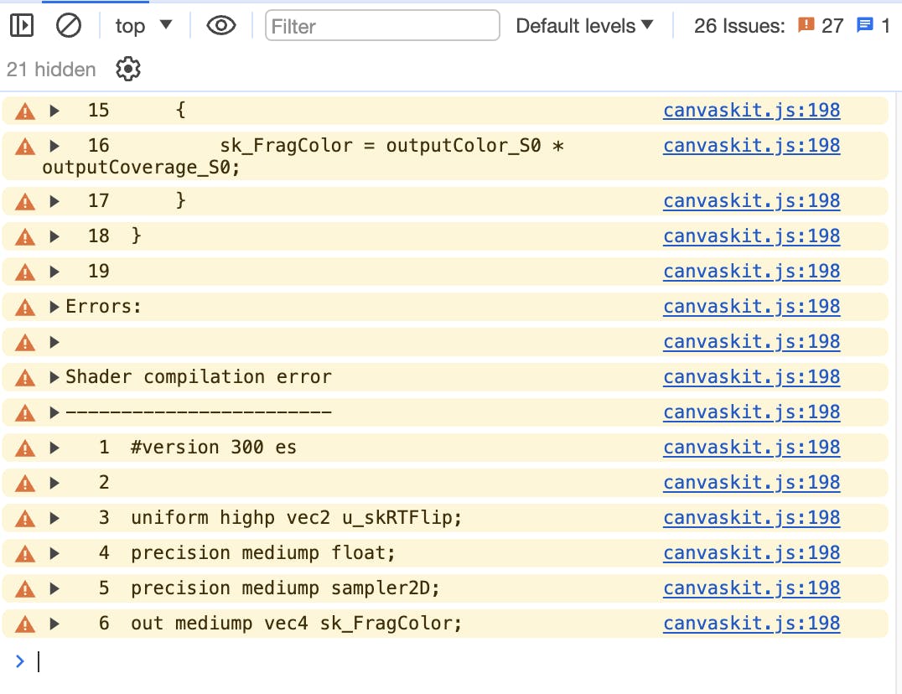The width and height of the screenshot is (902, 694).
Task: Open canvaskit.js:198 link on 'precision mediump sampler2D' row
Action: click(x=751, y=588)
